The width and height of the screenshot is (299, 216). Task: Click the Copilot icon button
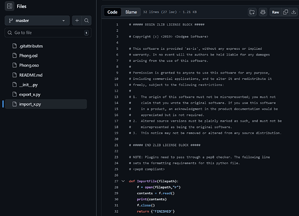pyautogui.click(x=263, y=12)
